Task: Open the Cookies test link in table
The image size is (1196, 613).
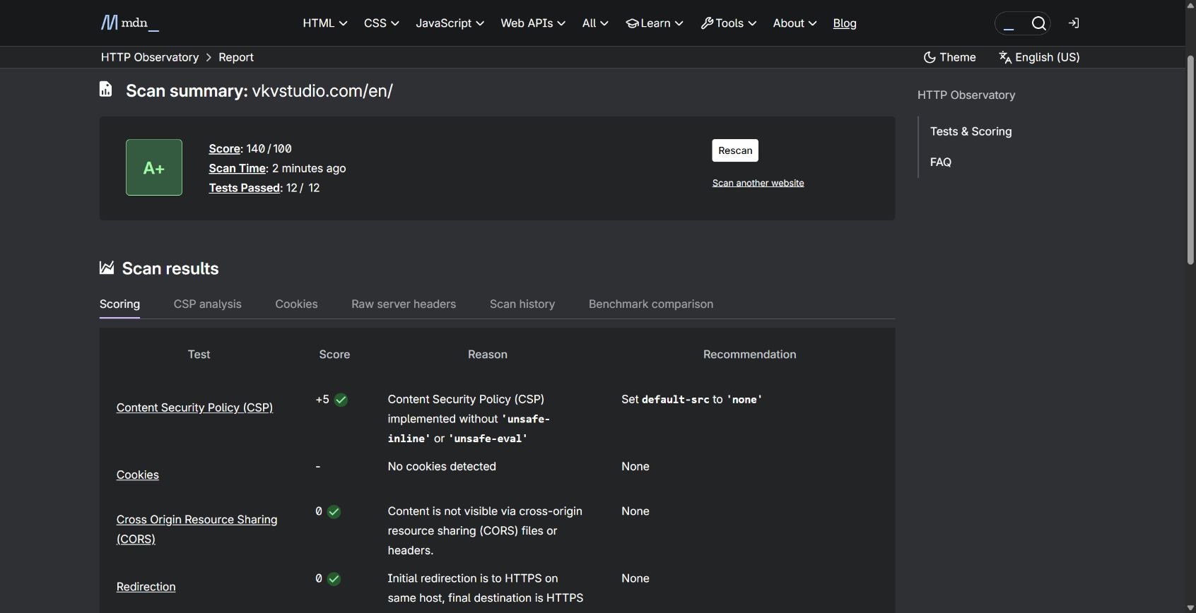Action: click(x=138, y=475)
